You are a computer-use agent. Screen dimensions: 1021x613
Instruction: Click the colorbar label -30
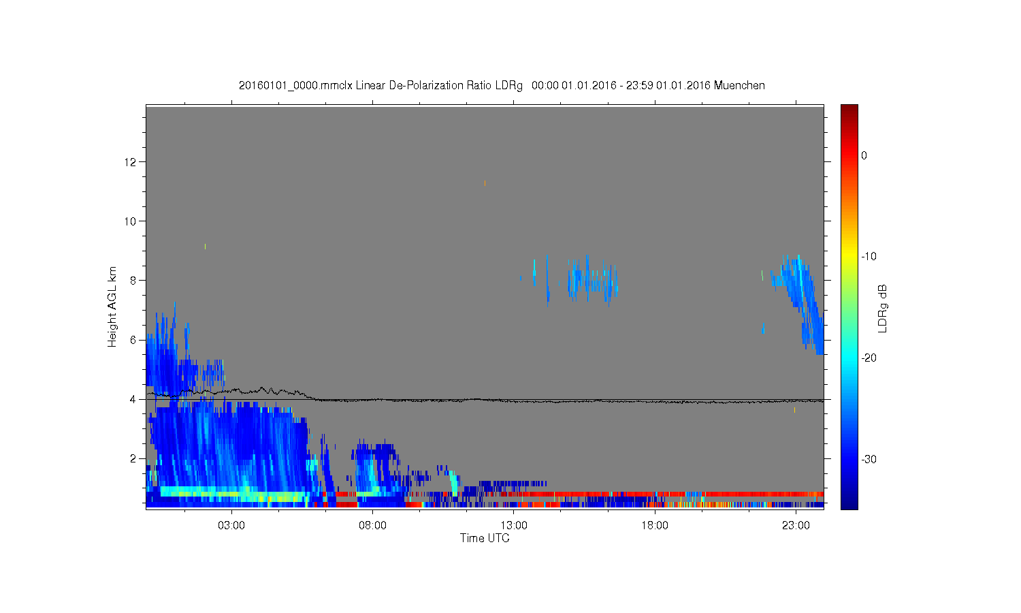click(869, 460)
